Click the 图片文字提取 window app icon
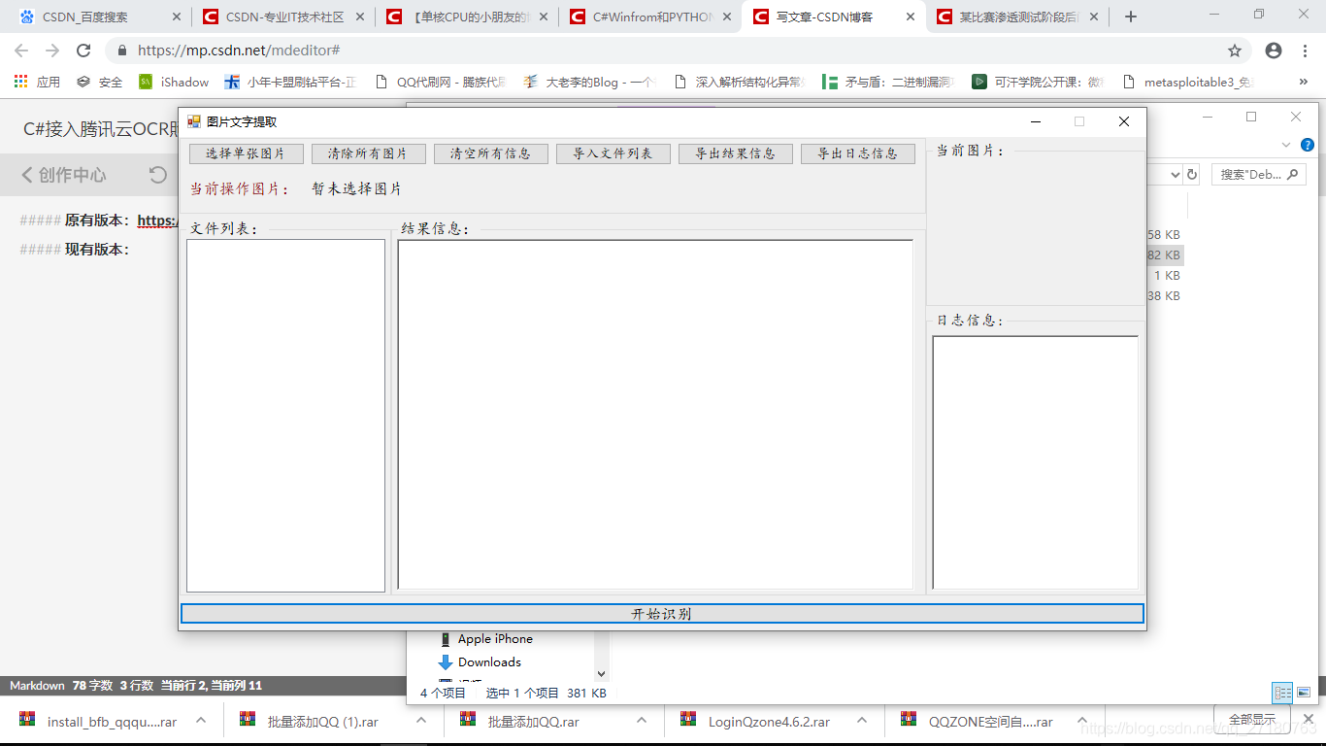The height and width of the screenshot is (746, 1326). [x=194, y=121]
